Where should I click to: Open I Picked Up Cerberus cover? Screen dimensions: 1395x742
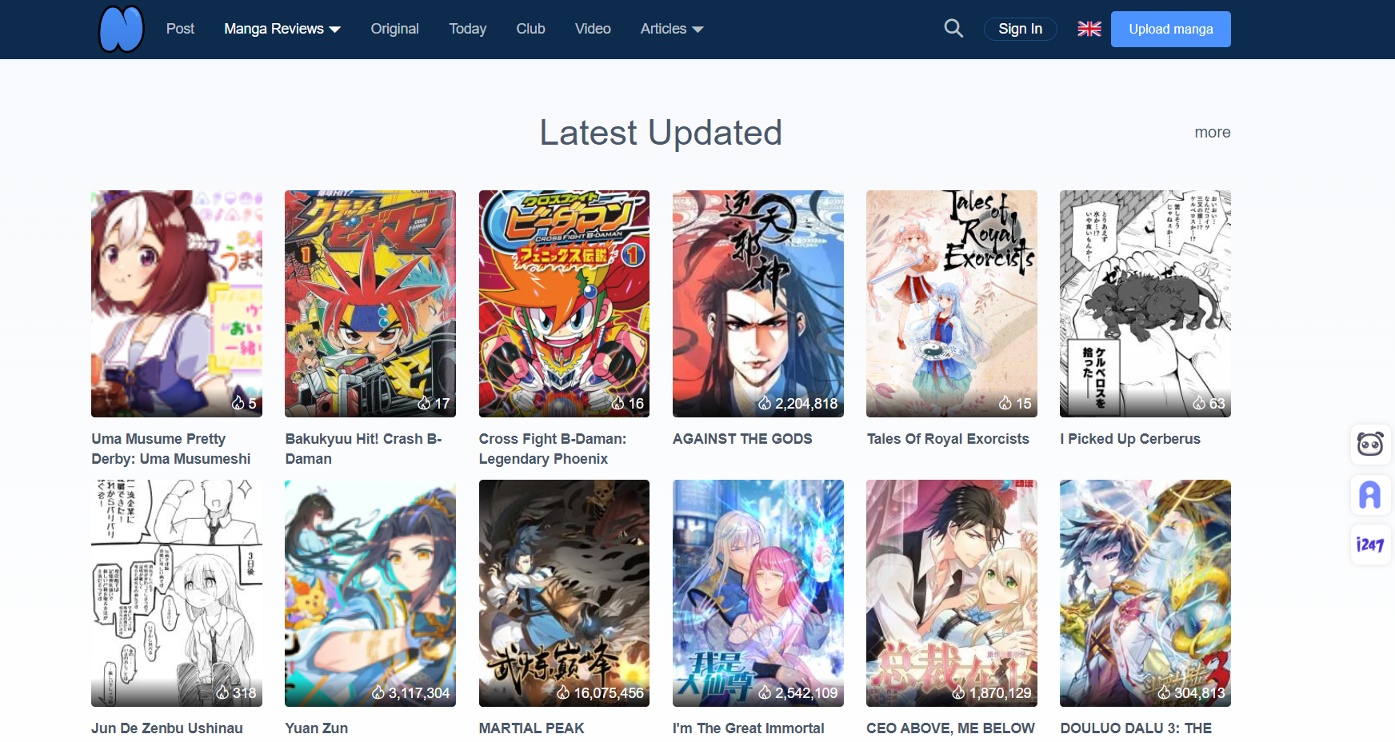tap(1145, 304)
